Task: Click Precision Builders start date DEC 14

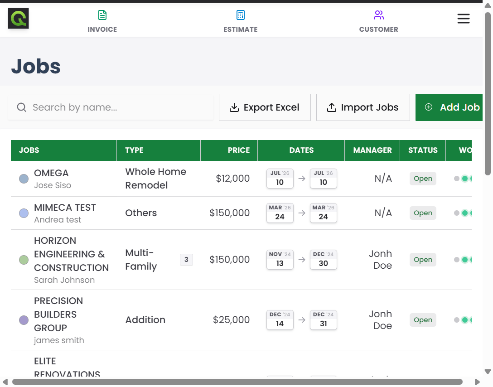Action: coord(280,320)
